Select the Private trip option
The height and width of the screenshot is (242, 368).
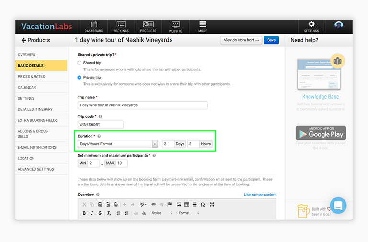tap(80, 77)
